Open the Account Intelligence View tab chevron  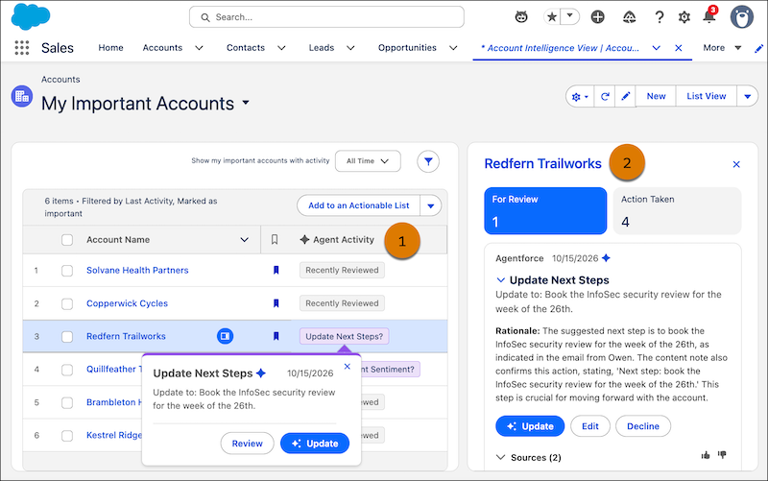[x=657, y=48]
